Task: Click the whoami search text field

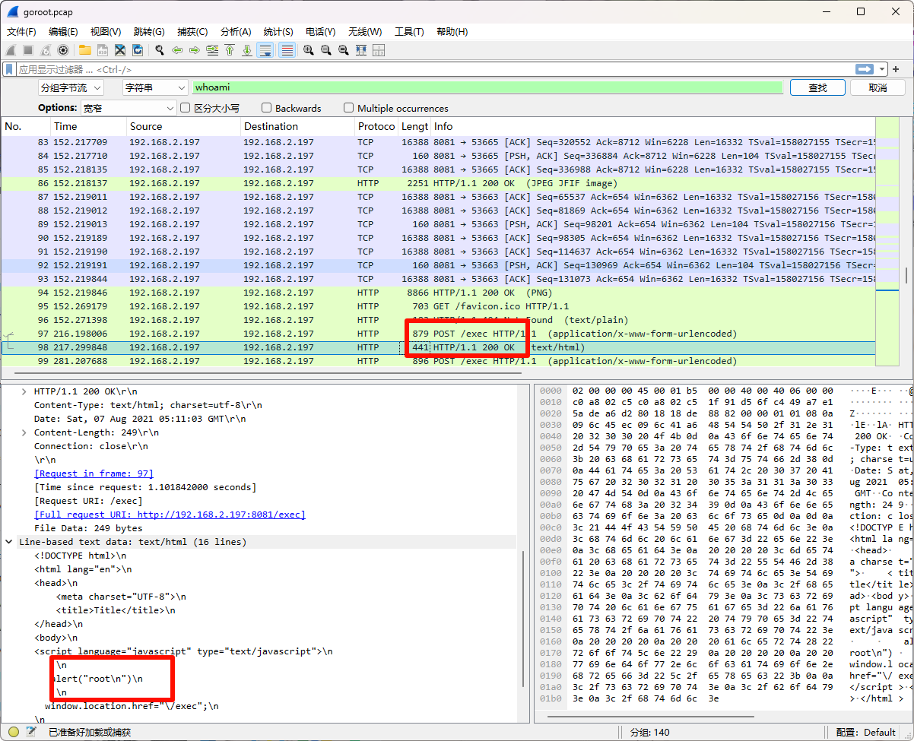Action: (x=487, y=87)
